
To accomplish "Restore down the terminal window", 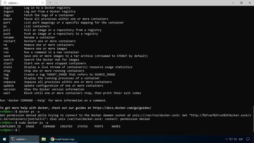I will (x=241, y=3).
